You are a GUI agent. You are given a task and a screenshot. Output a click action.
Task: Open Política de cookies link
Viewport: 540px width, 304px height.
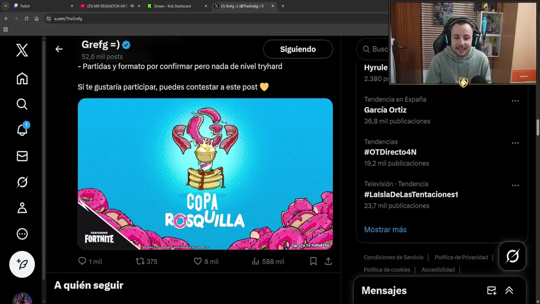[x=387, y=269]
